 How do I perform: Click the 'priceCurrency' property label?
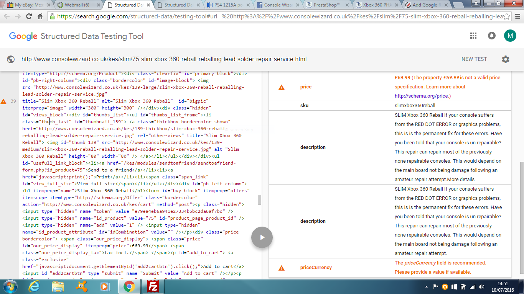coord(316,268)
